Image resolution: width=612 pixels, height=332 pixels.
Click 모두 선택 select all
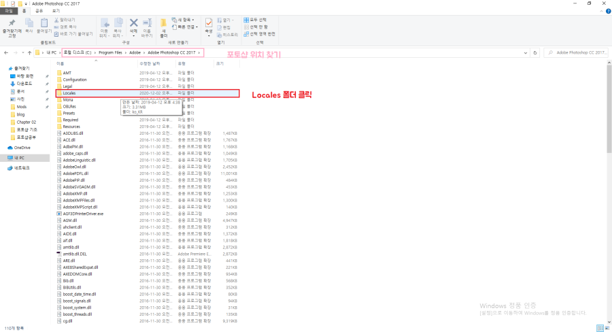[x=255, y=20]
